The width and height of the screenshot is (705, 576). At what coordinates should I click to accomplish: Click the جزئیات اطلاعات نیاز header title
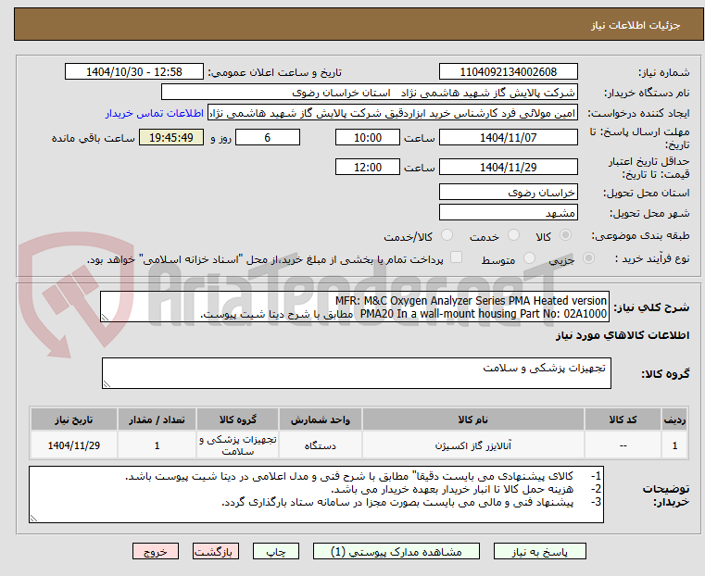[x=635, y=25]
